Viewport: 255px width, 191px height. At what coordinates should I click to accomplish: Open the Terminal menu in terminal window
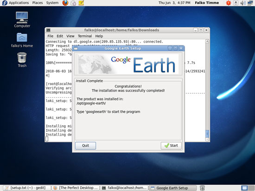85,36
